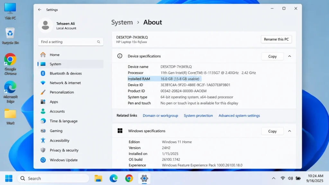Click System in the breadcrumb

pyautogui.click(x=122, y=22)
